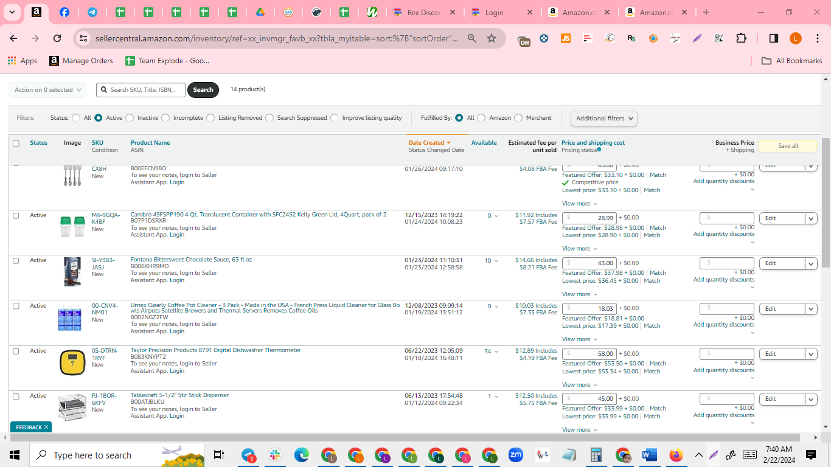Open the browser Extensions puzzle icon
Image resolution: width=831 pixels, height=467 pixels.
click(x=741, y=38)
